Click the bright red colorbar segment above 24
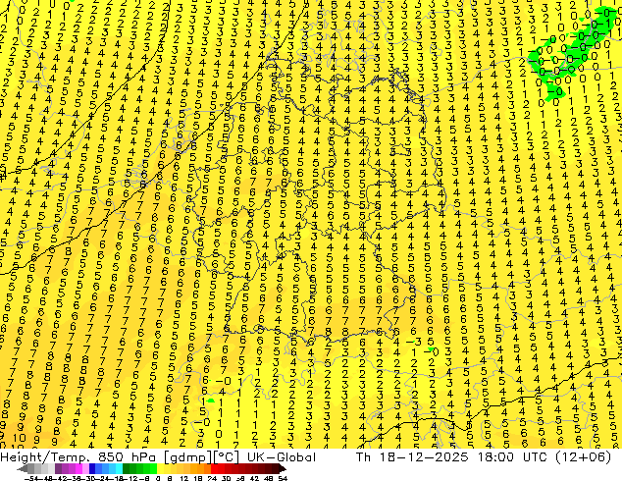This screenshot has height=481, width=622. tap(214, 468)
